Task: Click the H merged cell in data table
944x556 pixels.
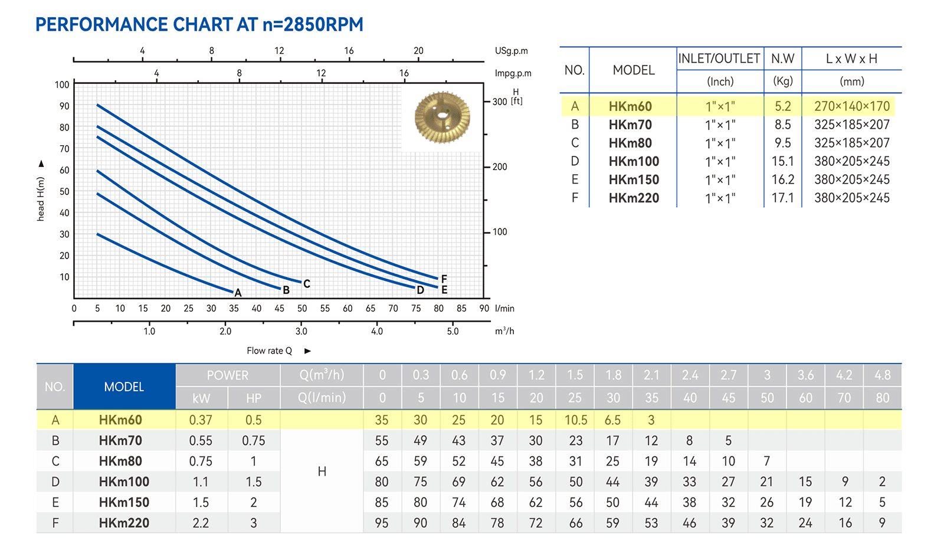Action: (322, 472)
